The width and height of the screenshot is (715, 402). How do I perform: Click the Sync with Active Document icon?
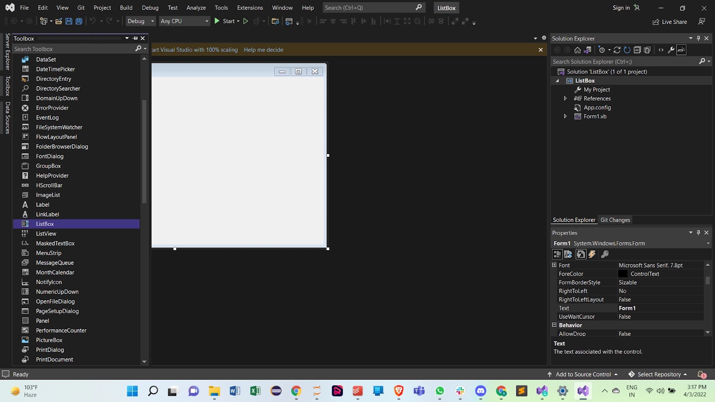click(x=617, y=50)
